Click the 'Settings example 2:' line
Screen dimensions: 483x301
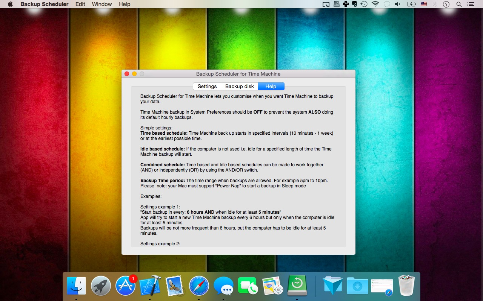click(x=160, y=244)
